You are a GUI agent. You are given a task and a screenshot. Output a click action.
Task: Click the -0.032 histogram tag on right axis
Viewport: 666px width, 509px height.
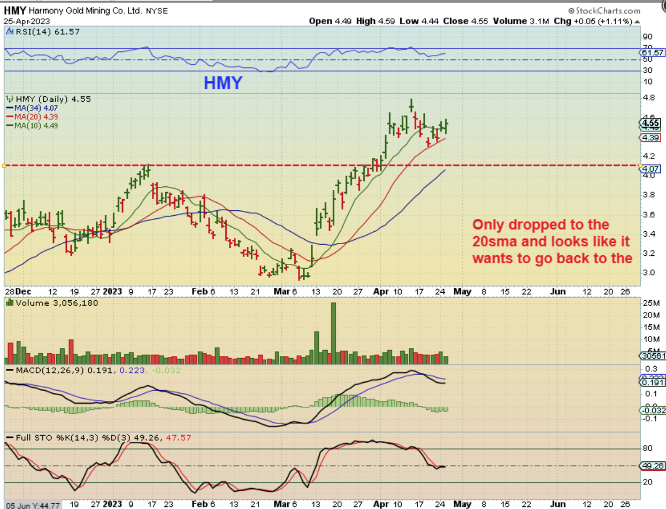pyautogui.click(x=652, y=411)
